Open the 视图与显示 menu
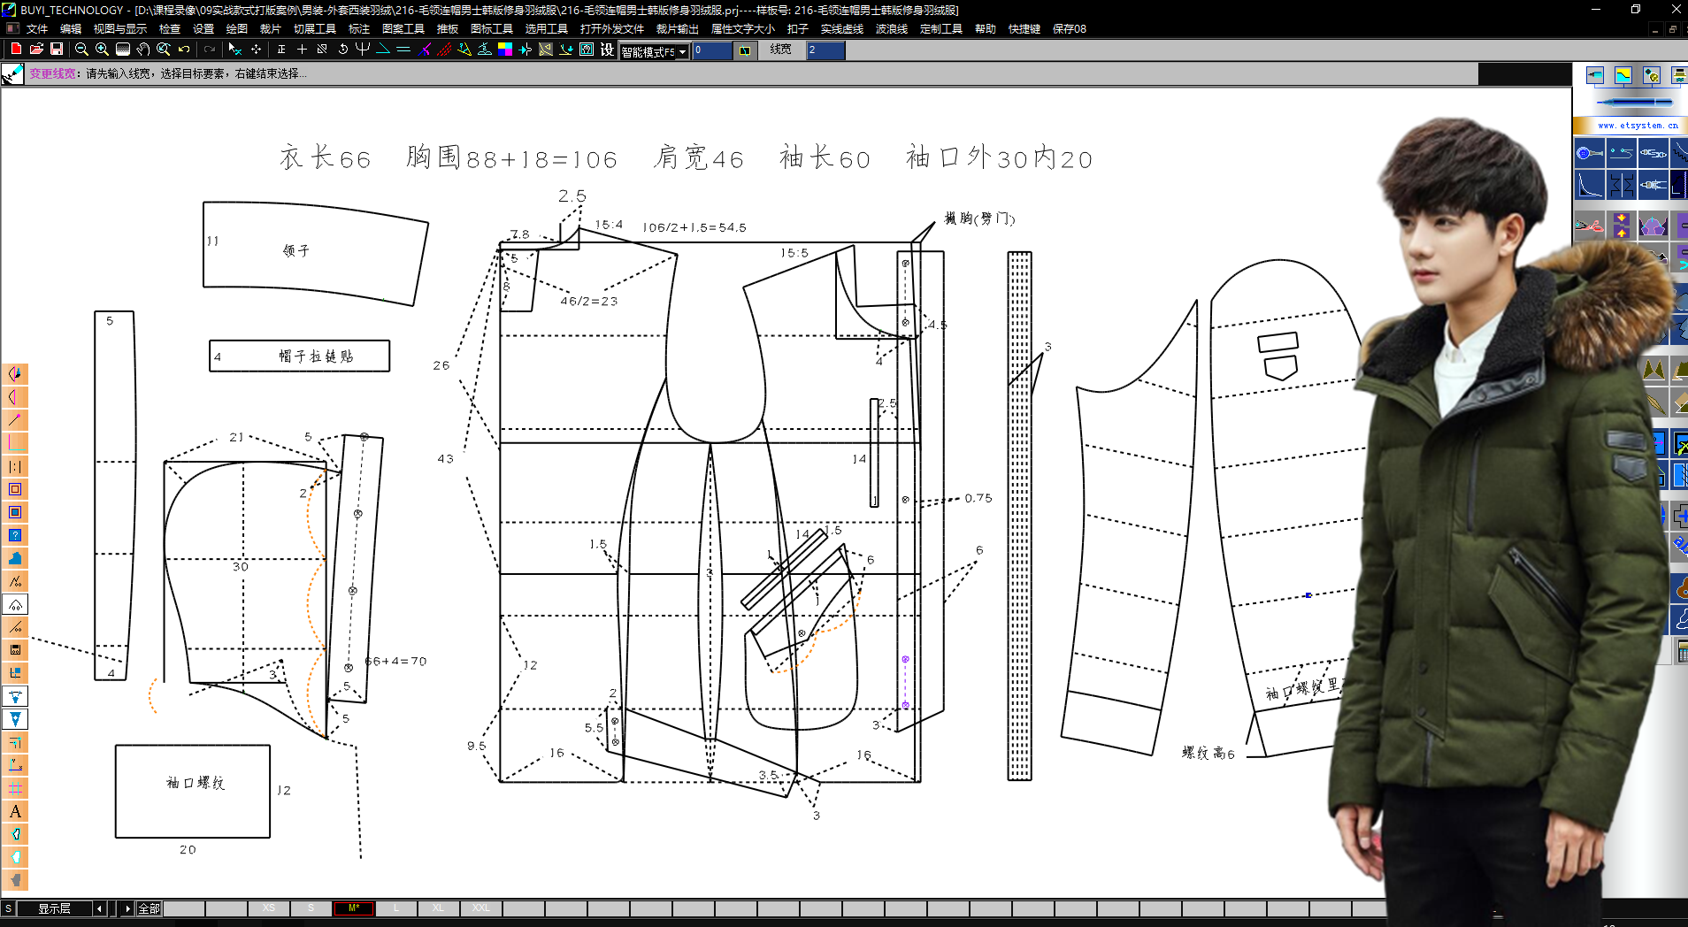The height and width of the screenshot is (927, 1688). [x=120, y=29]
